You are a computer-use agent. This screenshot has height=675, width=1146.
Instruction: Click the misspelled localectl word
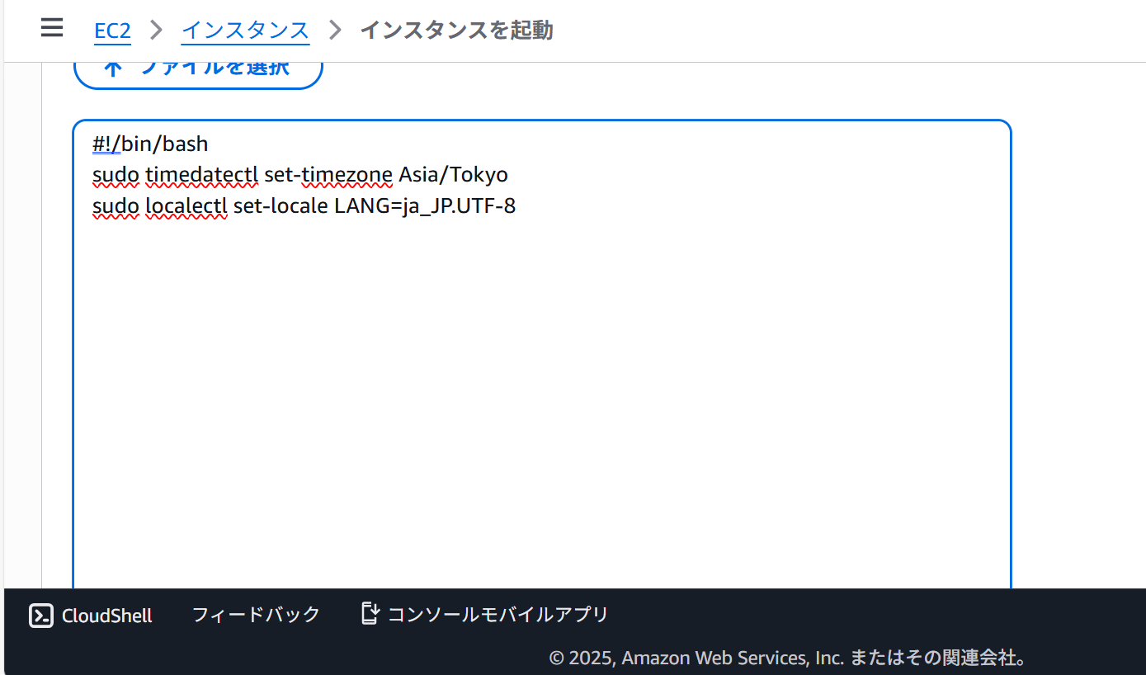point(186,205)
